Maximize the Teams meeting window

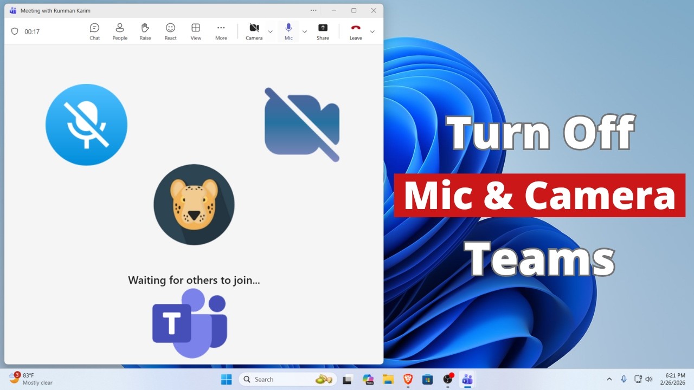(x=354, y=10)
